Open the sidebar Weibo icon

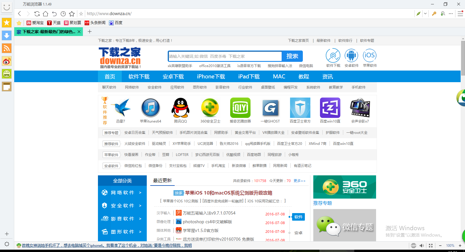click(7, 61)
